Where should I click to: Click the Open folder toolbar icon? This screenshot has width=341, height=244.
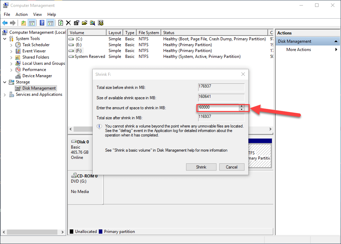(84, 23)
